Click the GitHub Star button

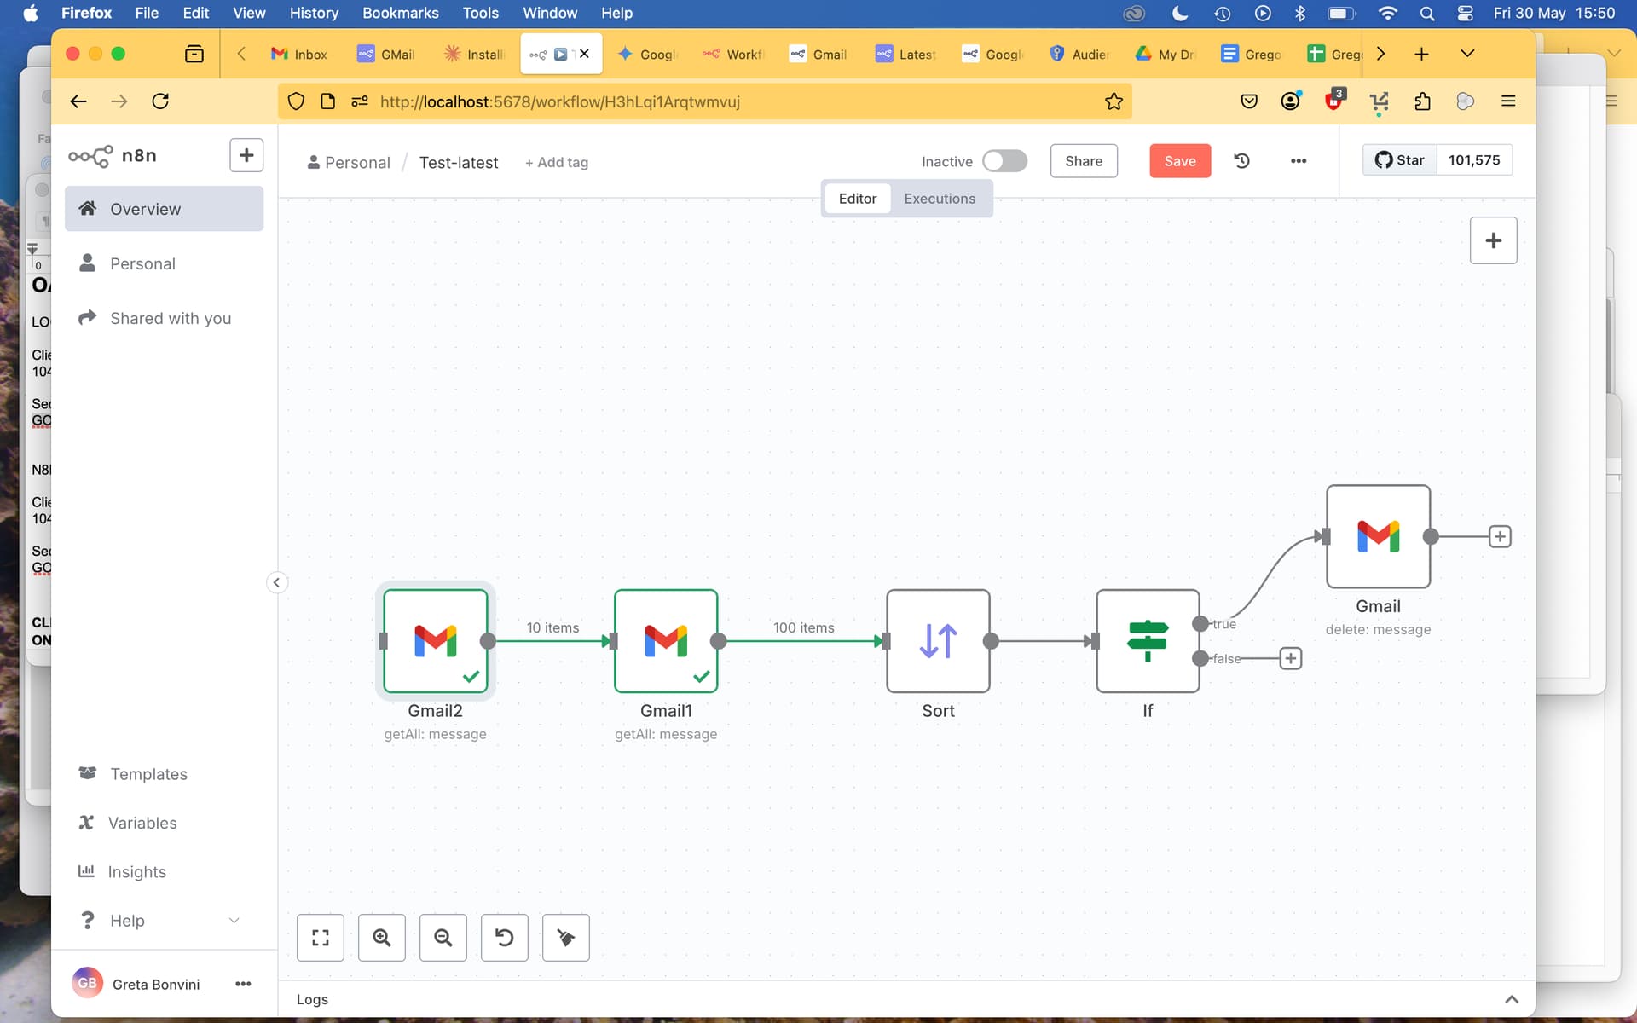coord(1400,160)
